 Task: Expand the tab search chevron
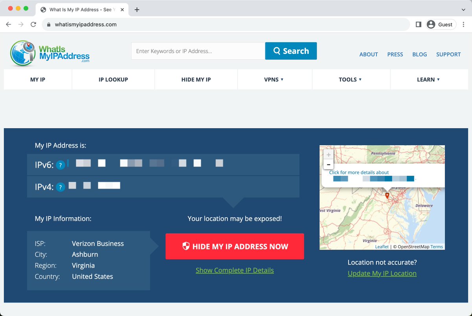[x=463, y=10]
